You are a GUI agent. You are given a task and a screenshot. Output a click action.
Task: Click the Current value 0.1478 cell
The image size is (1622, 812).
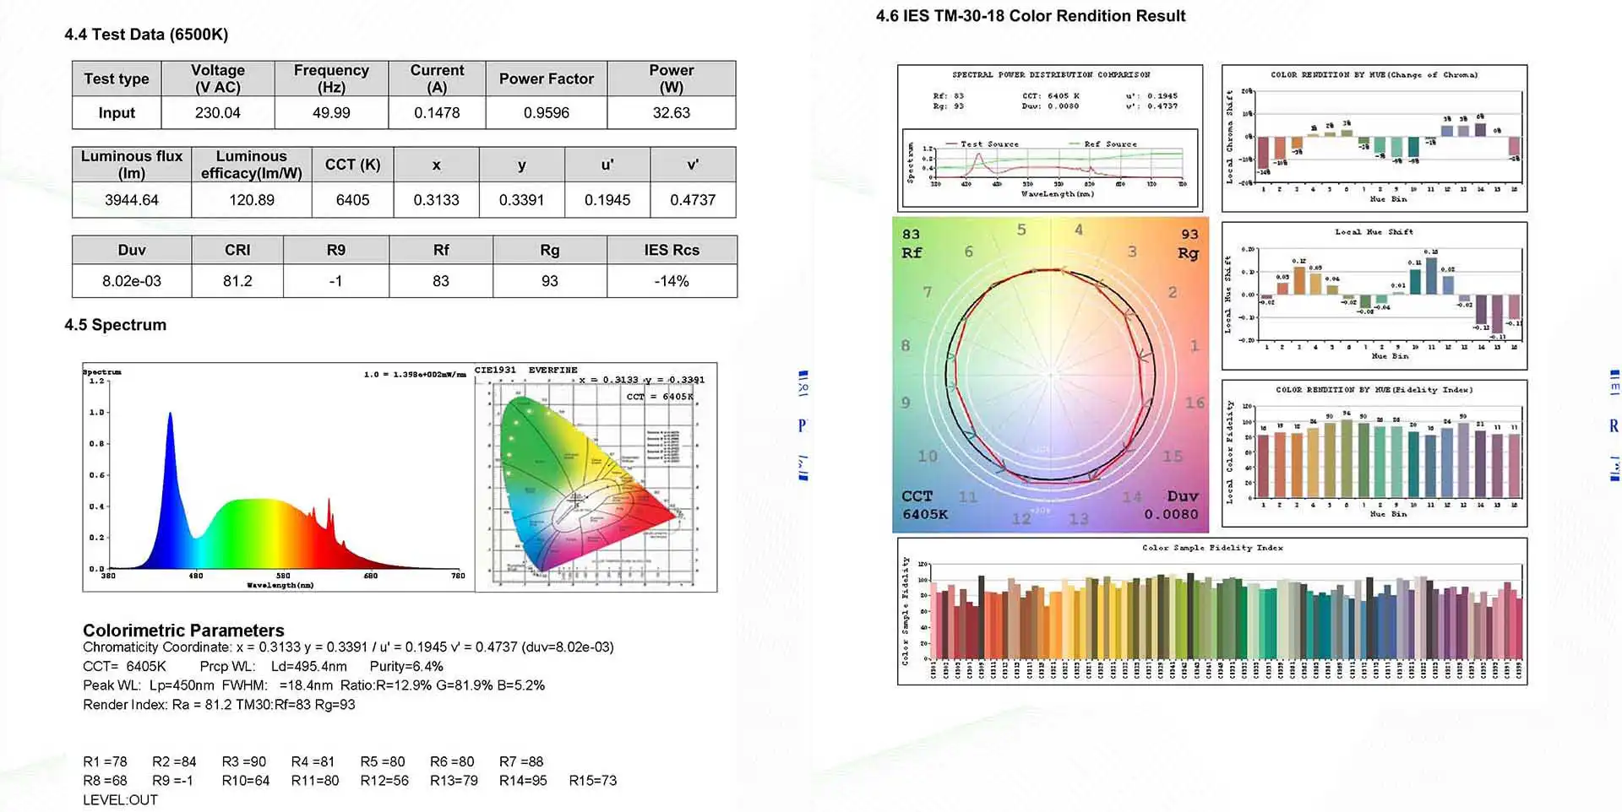tap(437, 112)
